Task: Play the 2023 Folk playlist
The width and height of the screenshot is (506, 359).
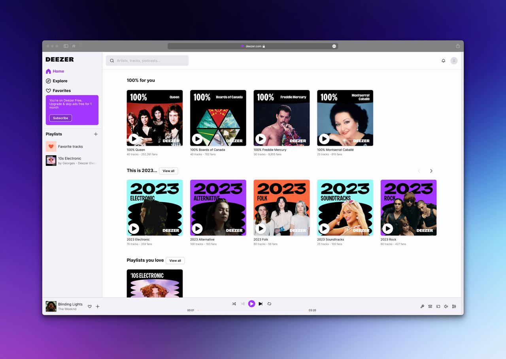Action: [x=261, y=228]
